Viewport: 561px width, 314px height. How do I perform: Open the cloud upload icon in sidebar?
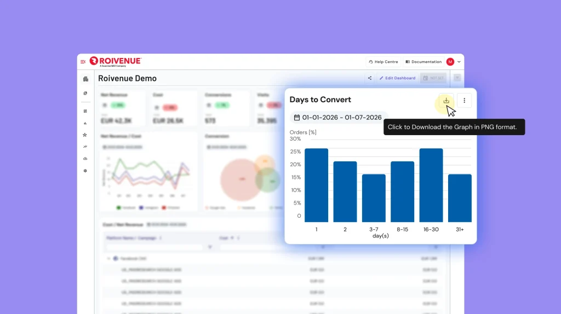tap(85, 159)
